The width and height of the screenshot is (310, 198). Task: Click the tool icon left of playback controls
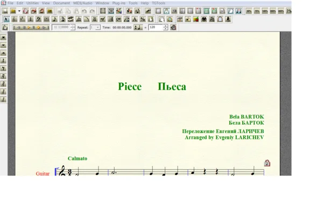[5, 27]
